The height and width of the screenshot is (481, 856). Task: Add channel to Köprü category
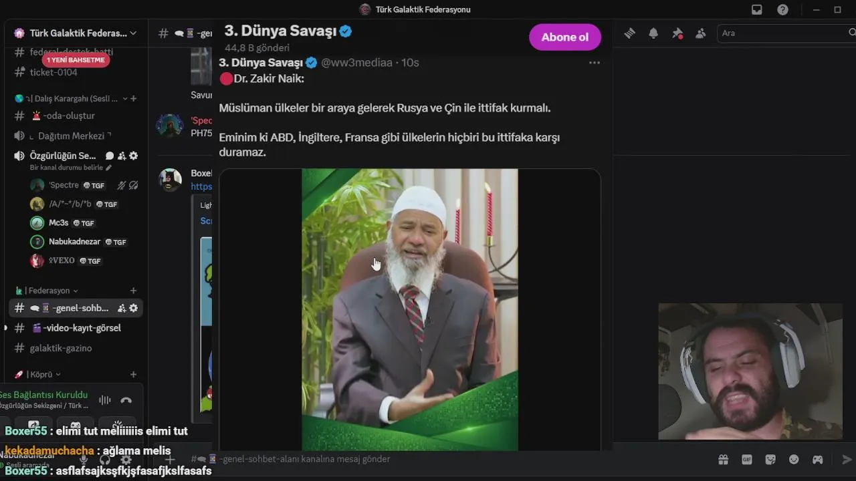coord(134,374)
